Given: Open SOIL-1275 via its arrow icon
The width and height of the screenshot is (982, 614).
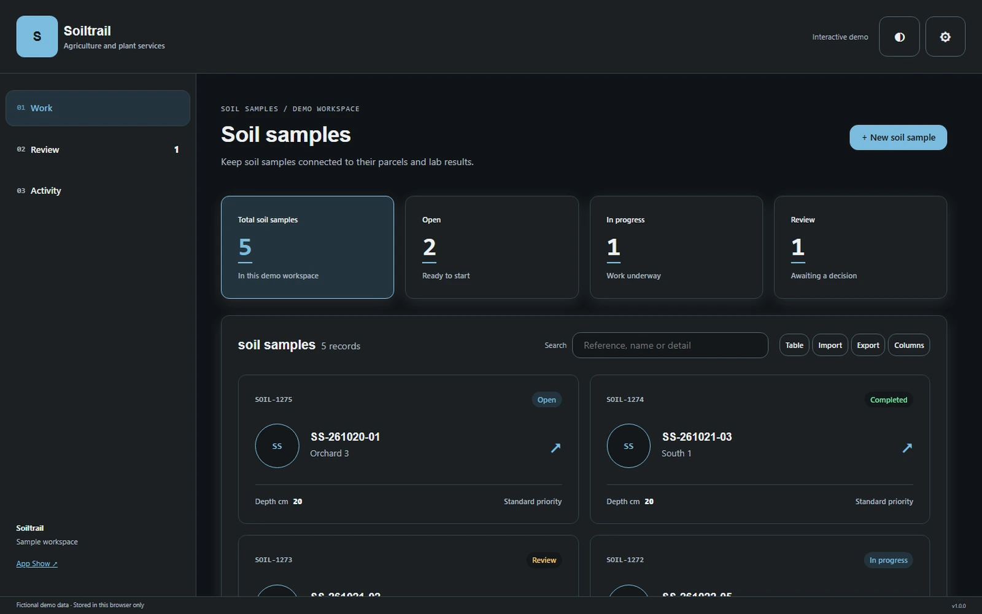Looking at the screenshot, I should [x=555, y=448].
